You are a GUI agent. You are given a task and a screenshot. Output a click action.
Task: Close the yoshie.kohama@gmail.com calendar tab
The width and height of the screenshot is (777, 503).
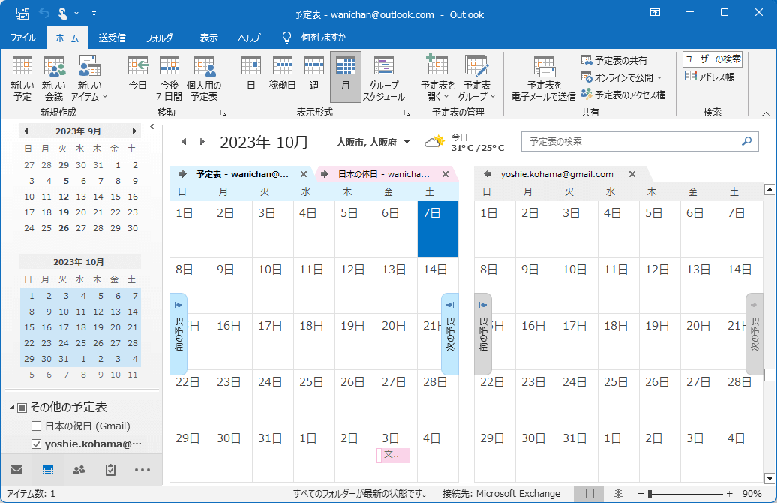[x=632, y=174]
